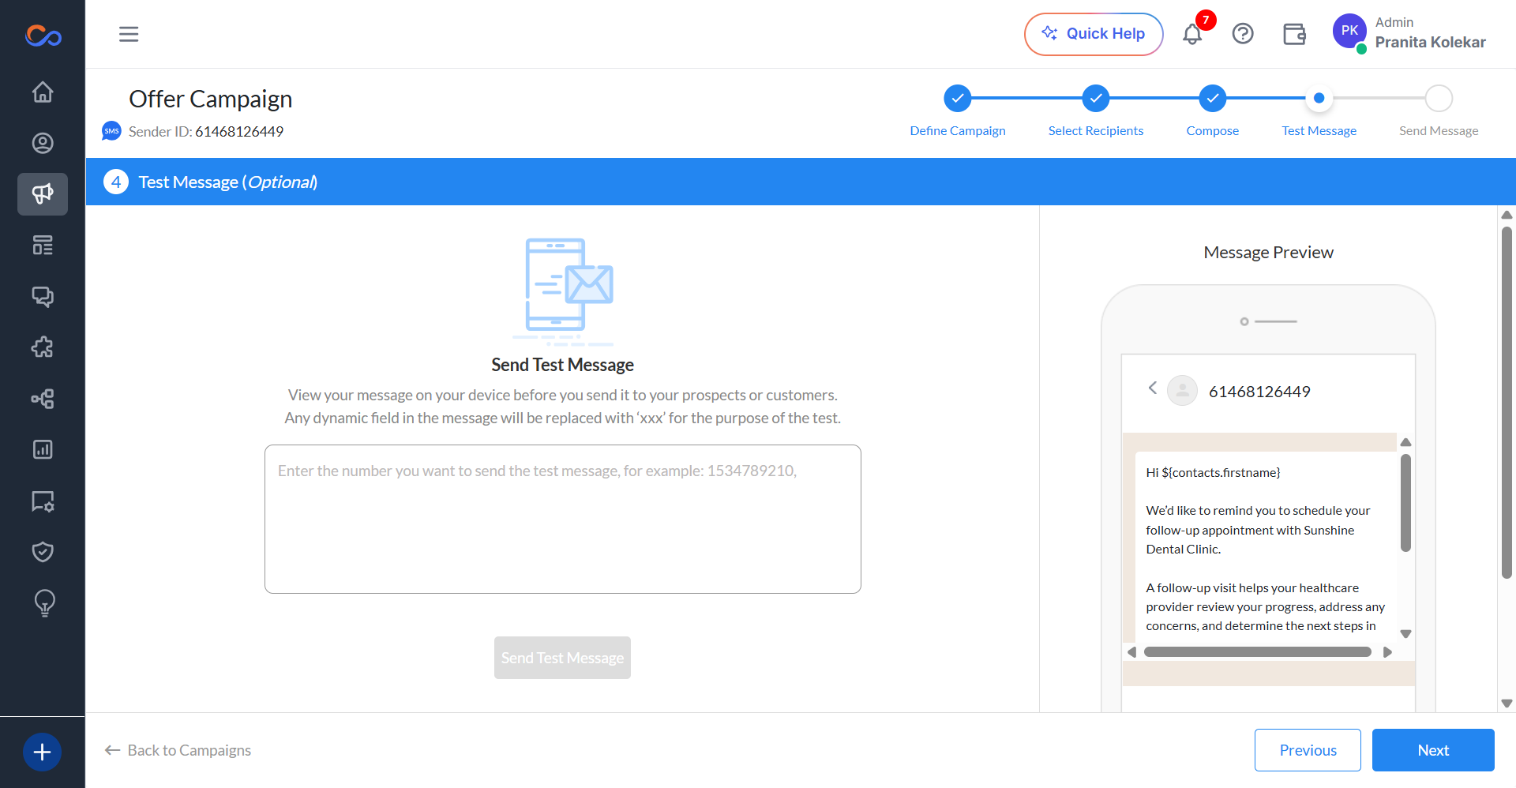
Task: Toggle the hamburger menu to collapse sidebar
Action: tap(129, 34)
